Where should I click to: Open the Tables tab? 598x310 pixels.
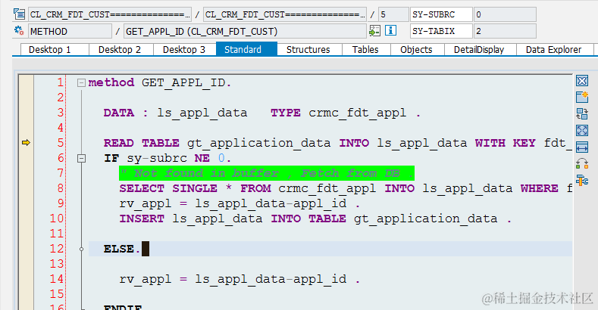[x=366, y=50]
